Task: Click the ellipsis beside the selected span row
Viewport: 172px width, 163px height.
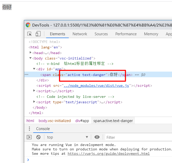Action: point(27,74)
